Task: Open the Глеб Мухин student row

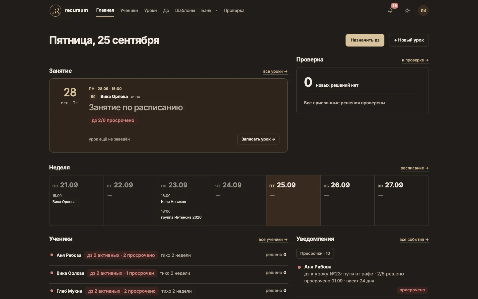Action: 168,291
